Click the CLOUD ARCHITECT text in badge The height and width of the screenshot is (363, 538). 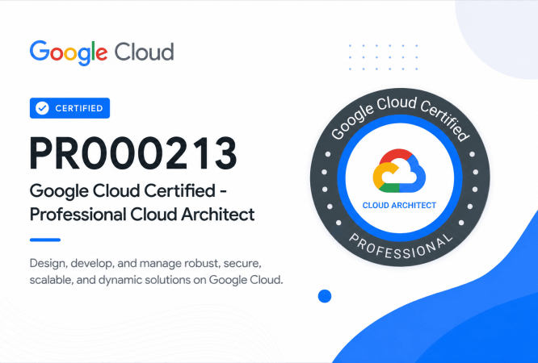tap(399, 206)
